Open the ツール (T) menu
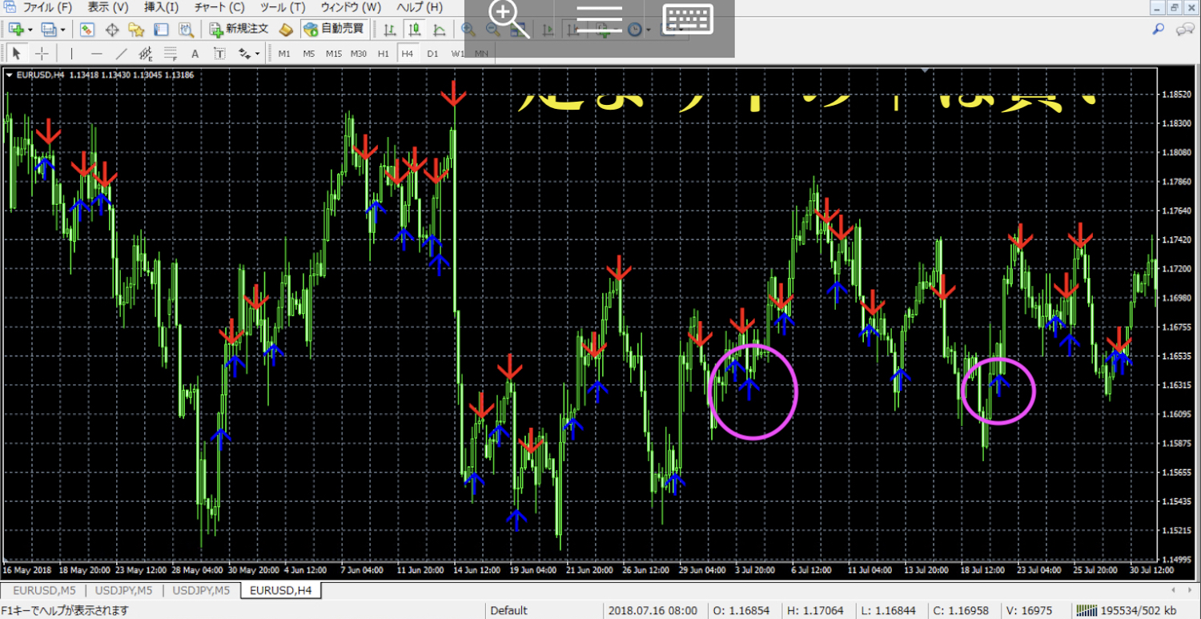1201x619 pixels. point(283,7)
